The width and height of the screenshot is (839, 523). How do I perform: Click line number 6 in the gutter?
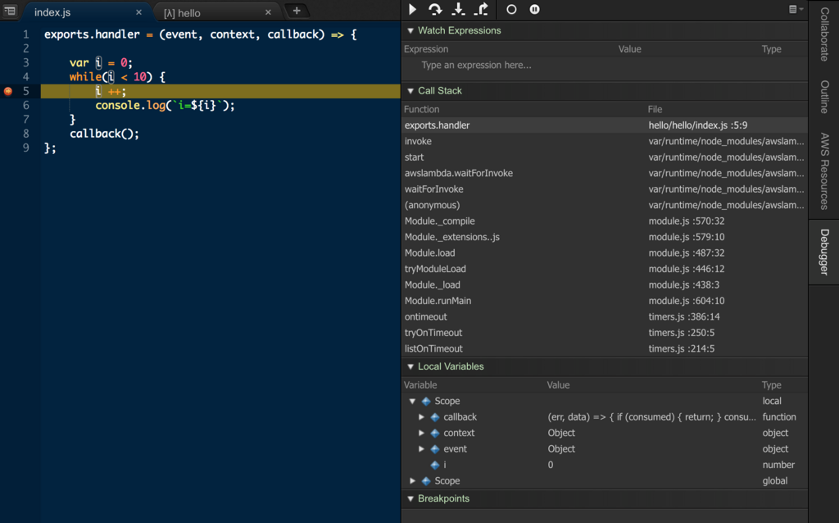tap(25, 106)
